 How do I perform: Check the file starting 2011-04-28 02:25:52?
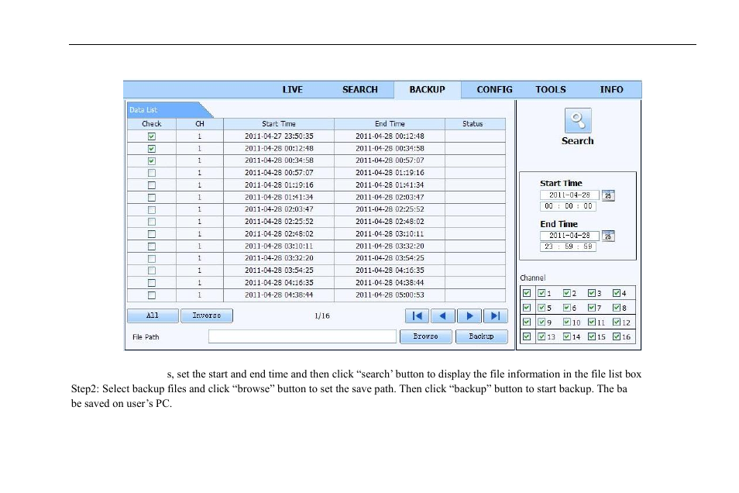coord(151,222)
